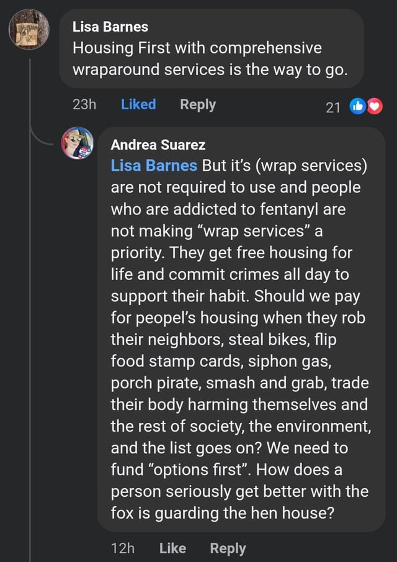This screenshot has width=397, height=562.
Task: Open the reactions list via the "21" count
Action: point(334,107)
